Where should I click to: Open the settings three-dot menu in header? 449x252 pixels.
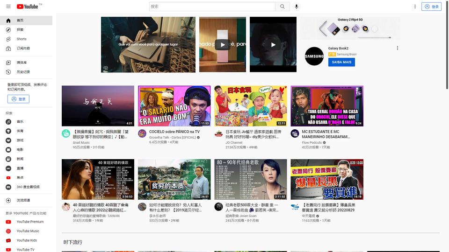pos(415,6)
